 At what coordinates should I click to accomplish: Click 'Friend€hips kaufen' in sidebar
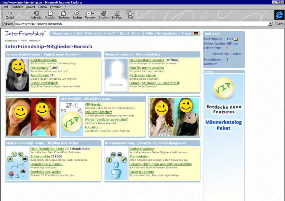[x=226, y=54]
